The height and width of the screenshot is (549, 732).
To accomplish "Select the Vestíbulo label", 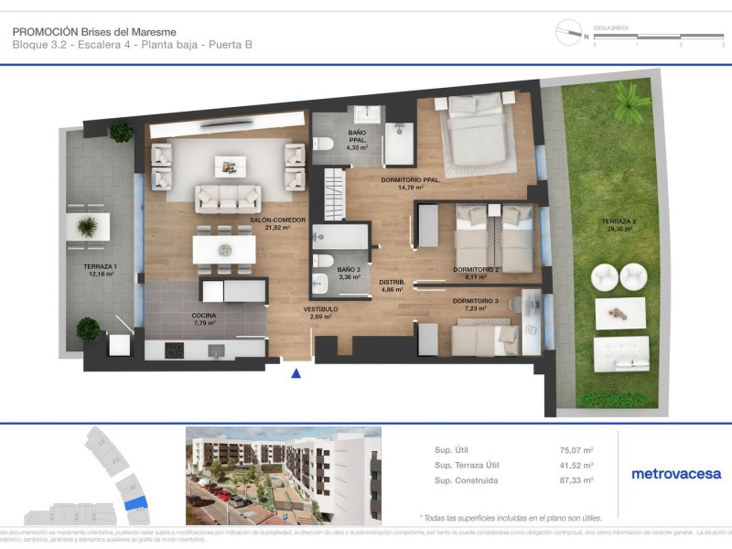I will [x=320, y=310].
